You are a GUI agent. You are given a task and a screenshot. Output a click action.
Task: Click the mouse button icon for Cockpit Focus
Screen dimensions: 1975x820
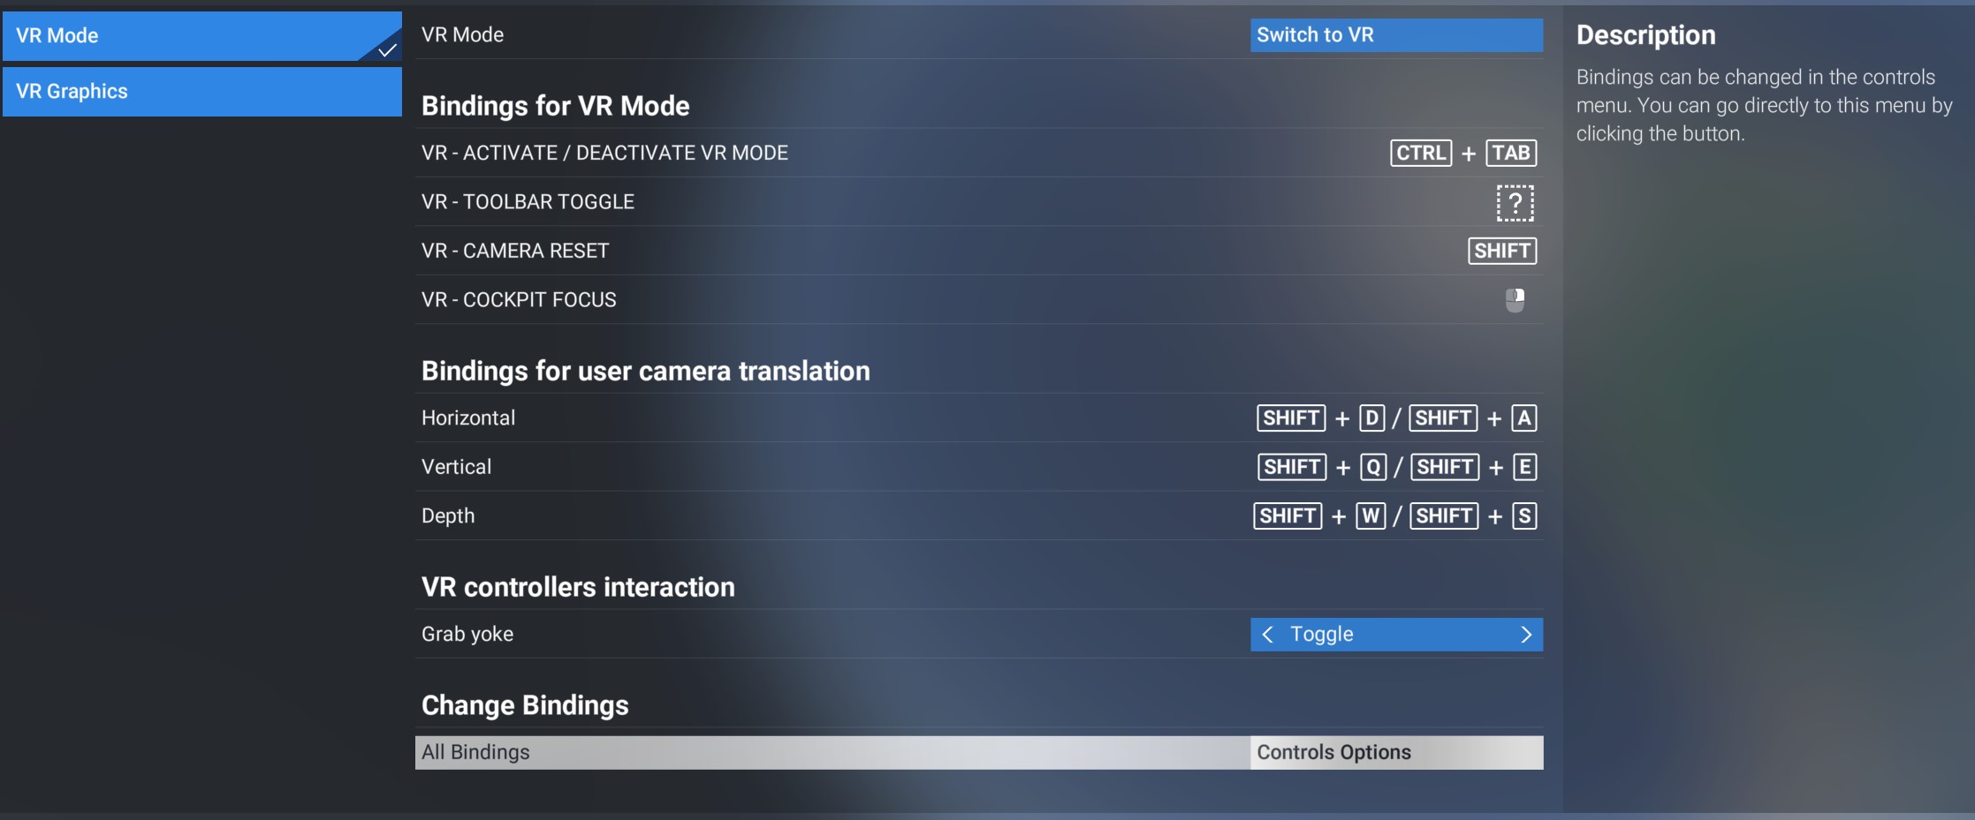(x=1515, y=300)
